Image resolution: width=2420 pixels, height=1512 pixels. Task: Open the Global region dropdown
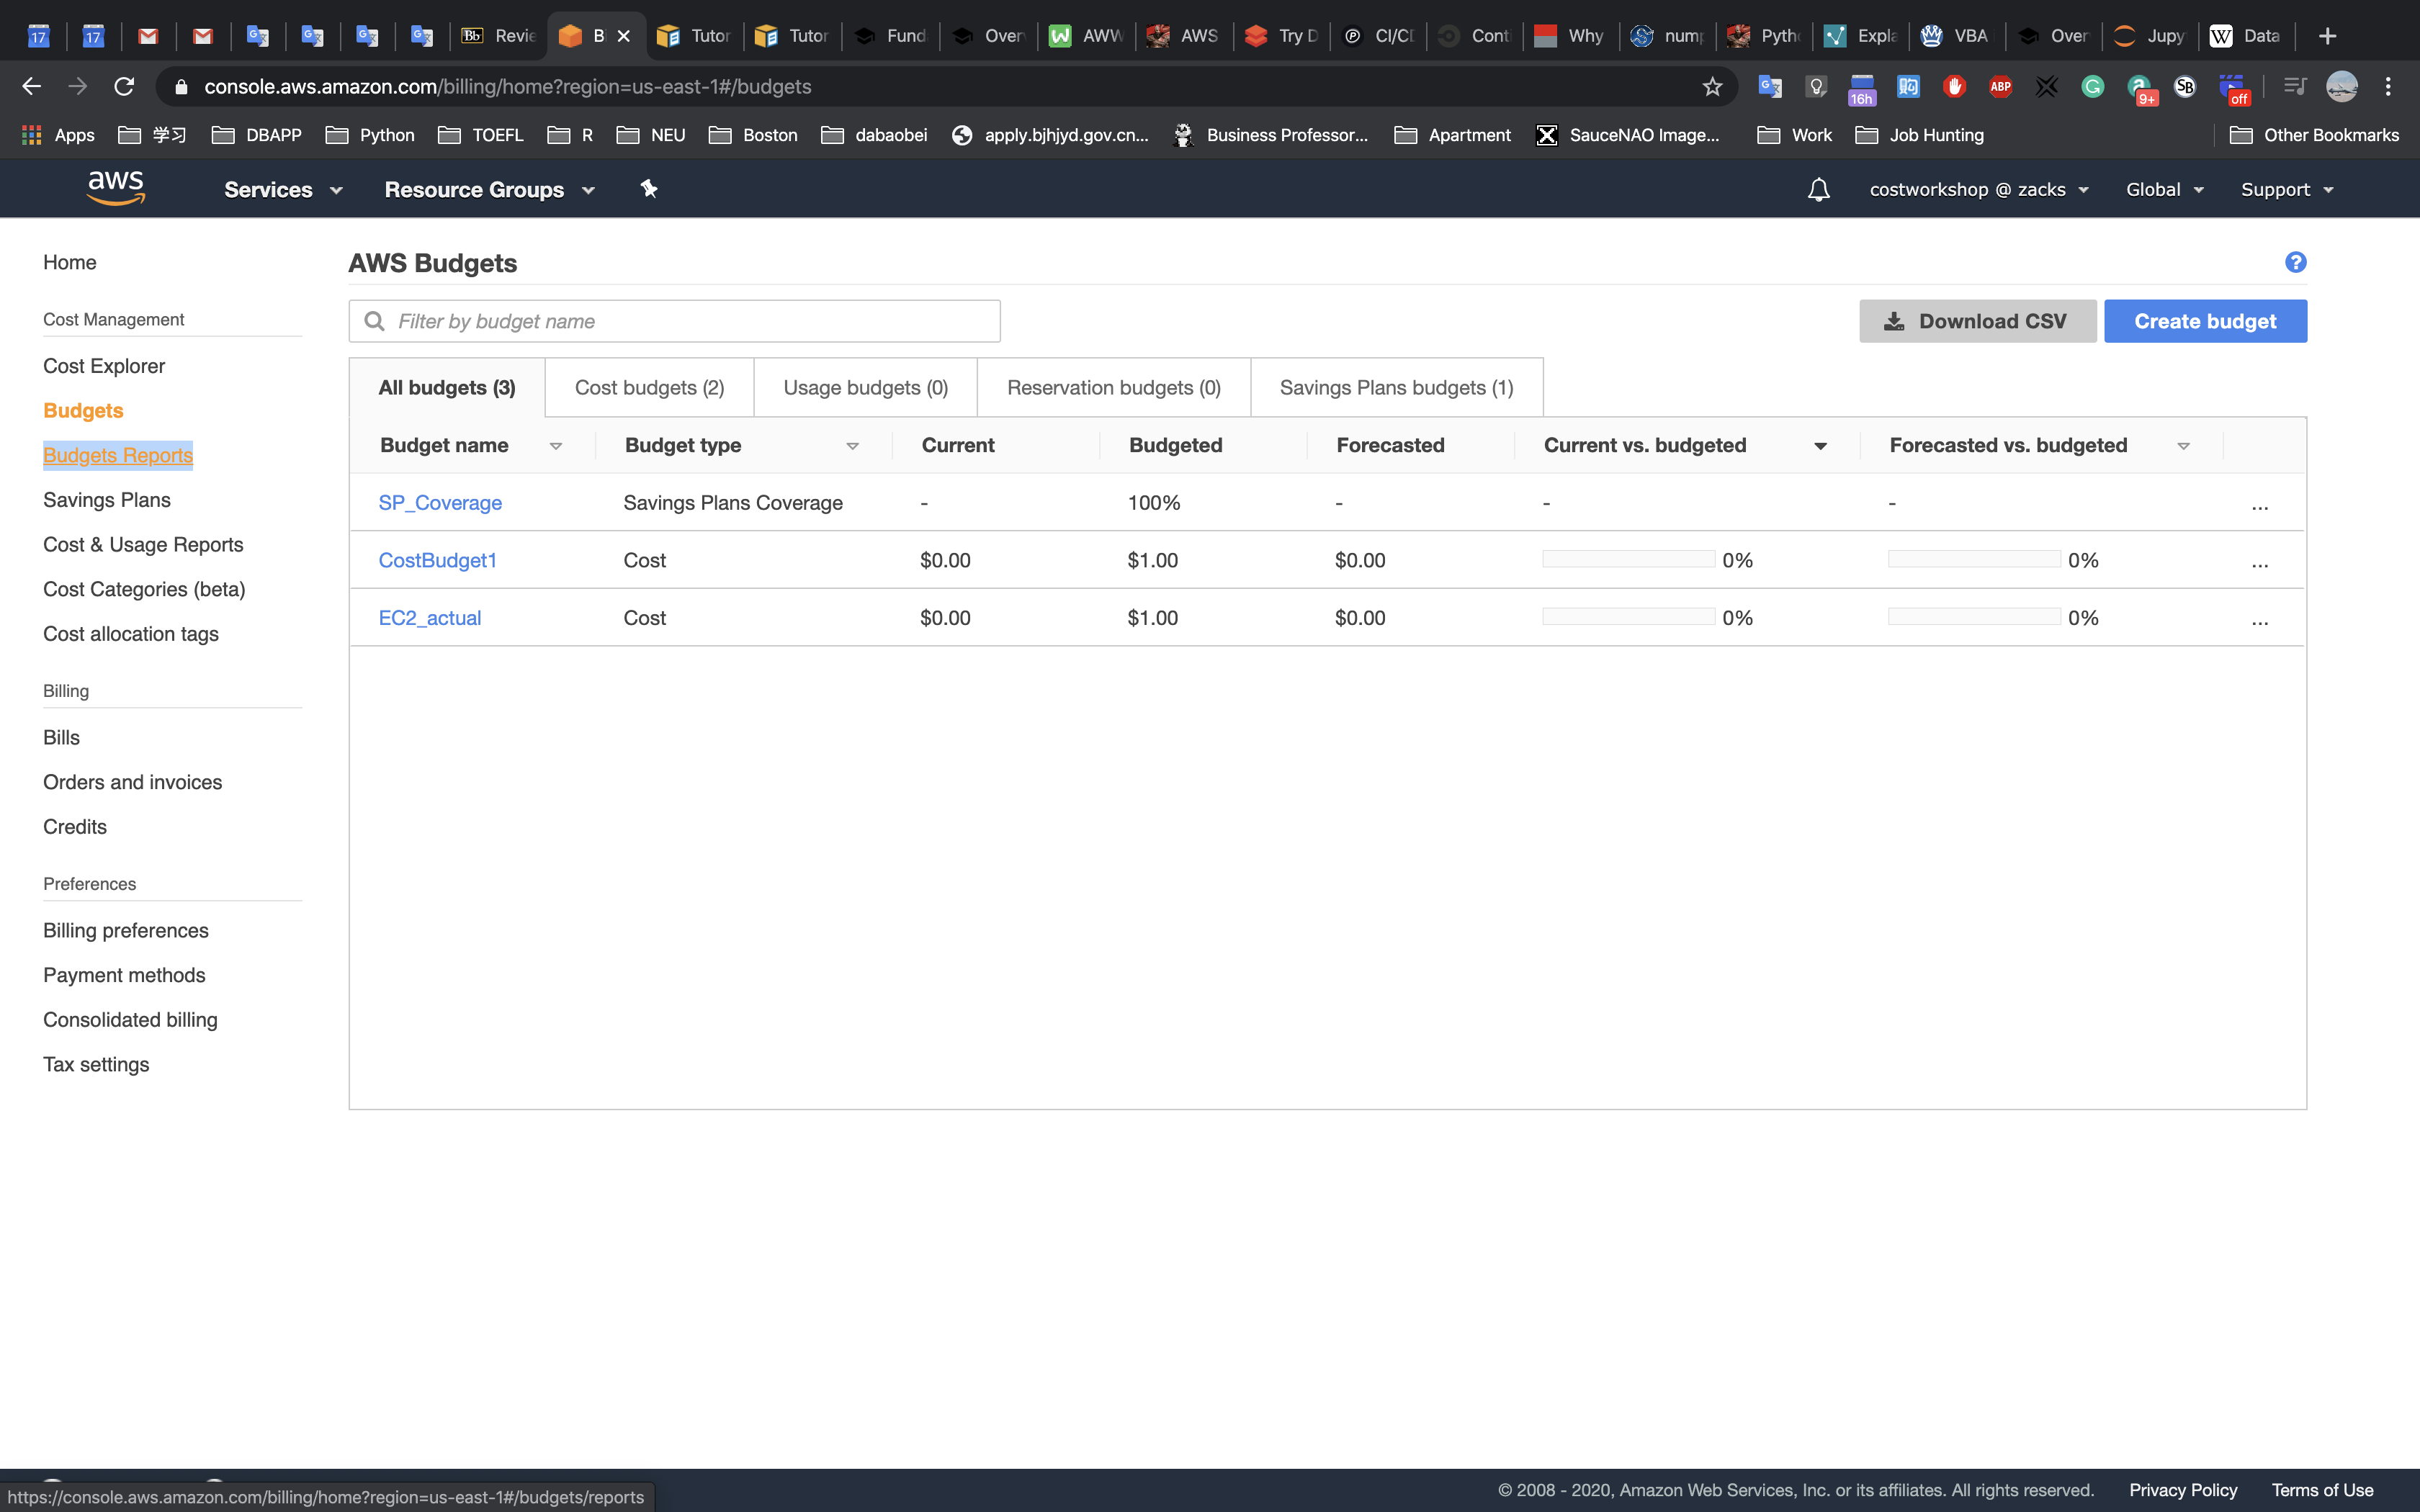click(x=2164, y=190)
